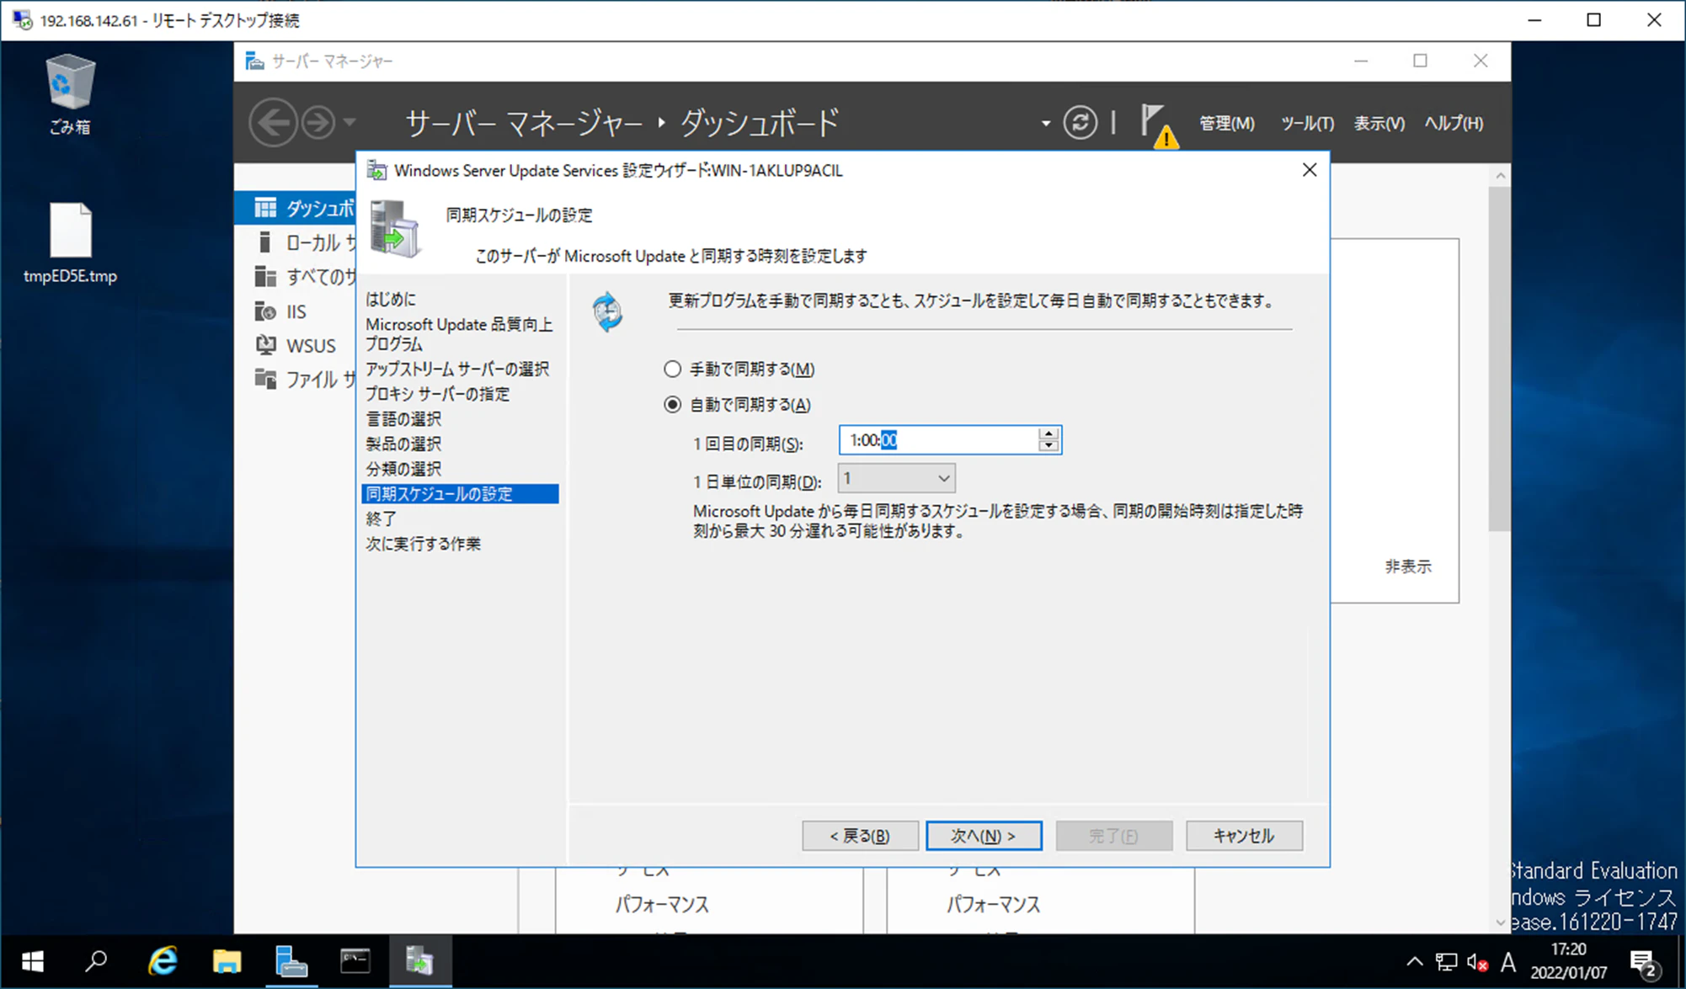Open the notifications flag with warning
1686x989 pixels.
[x=1158, y=125]
